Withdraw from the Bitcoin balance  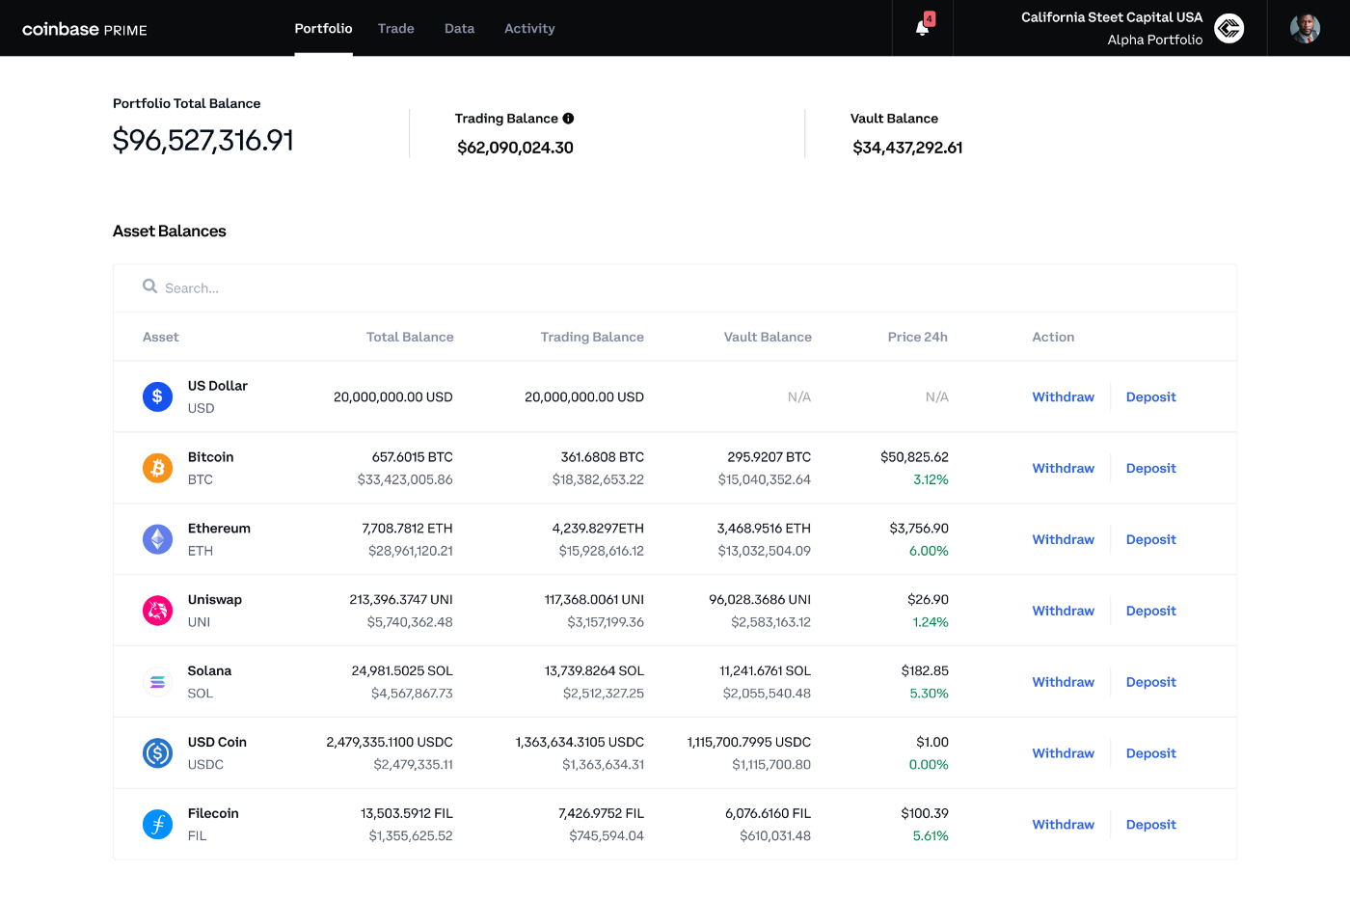click(x=1063, y=467)
